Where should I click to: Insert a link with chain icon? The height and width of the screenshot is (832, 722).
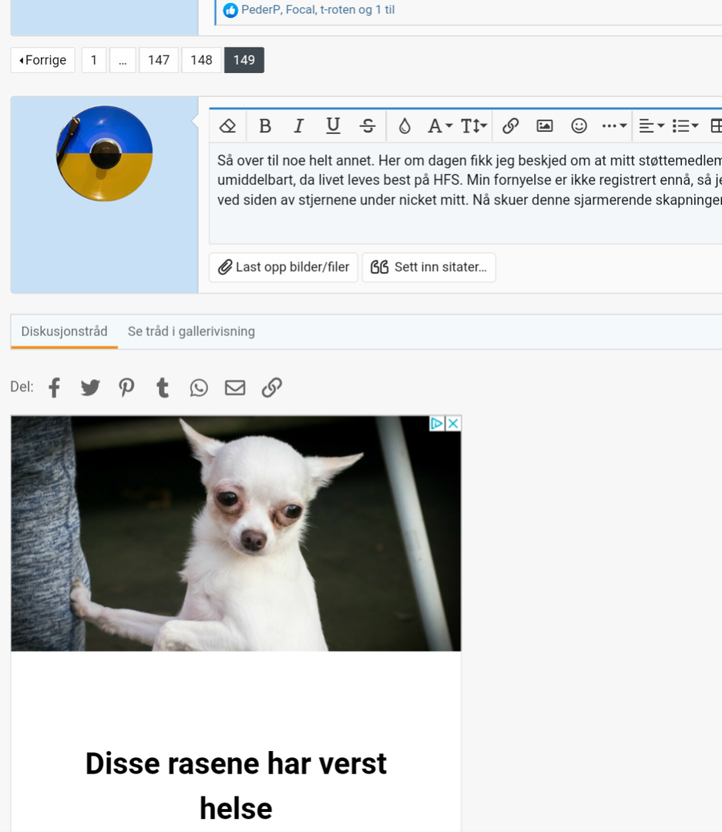(x=510, y=126)
